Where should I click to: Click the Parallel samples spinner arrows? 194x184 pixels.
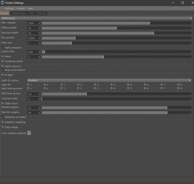point(39,108)
